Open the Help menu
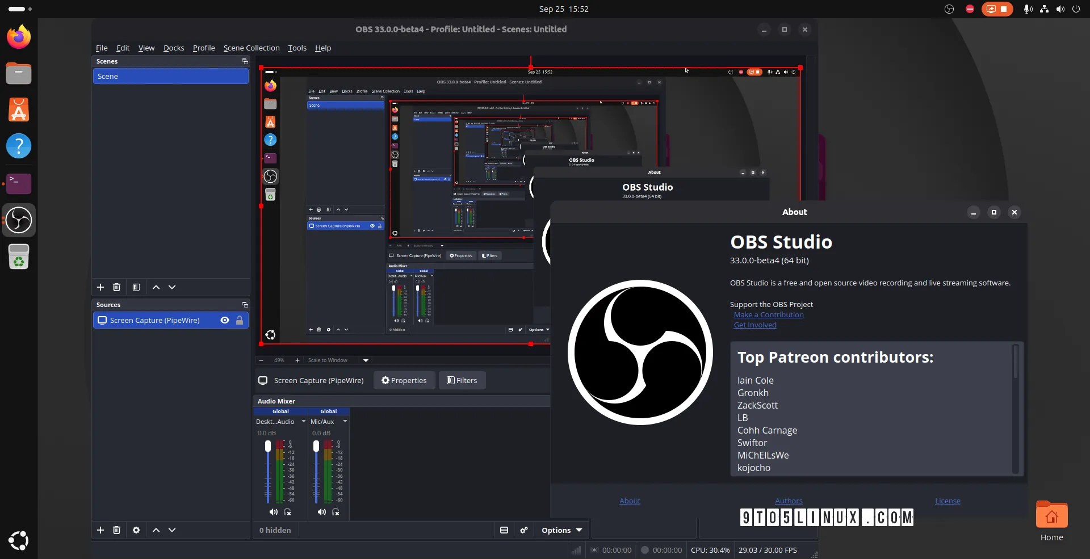This screenshot has width=1090, height=559. point(323,48)
